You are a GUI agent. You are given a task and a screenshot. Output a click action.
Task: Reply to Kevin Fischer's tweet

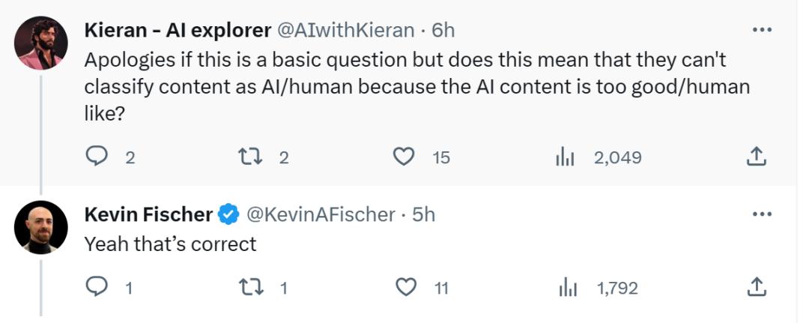pyautogui.click(x=97, y=287)
